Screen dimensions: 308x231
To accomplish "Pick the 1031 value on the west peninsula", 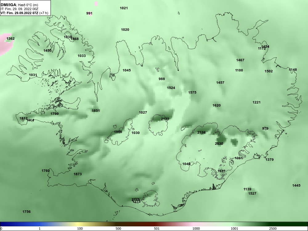I will tap(33, 75).
